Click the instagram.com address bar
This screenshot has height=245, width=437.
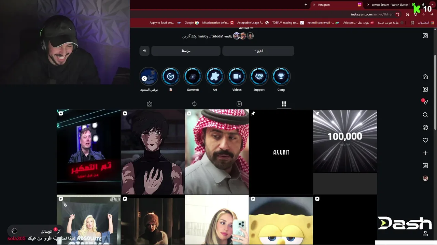click(x=372, y=14)
